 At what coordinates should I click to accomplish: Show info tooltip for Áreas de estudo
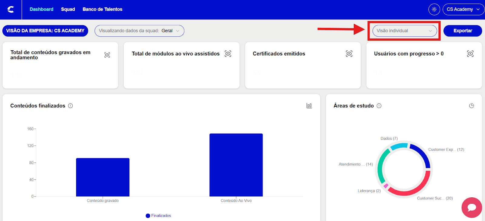[379, 106]
